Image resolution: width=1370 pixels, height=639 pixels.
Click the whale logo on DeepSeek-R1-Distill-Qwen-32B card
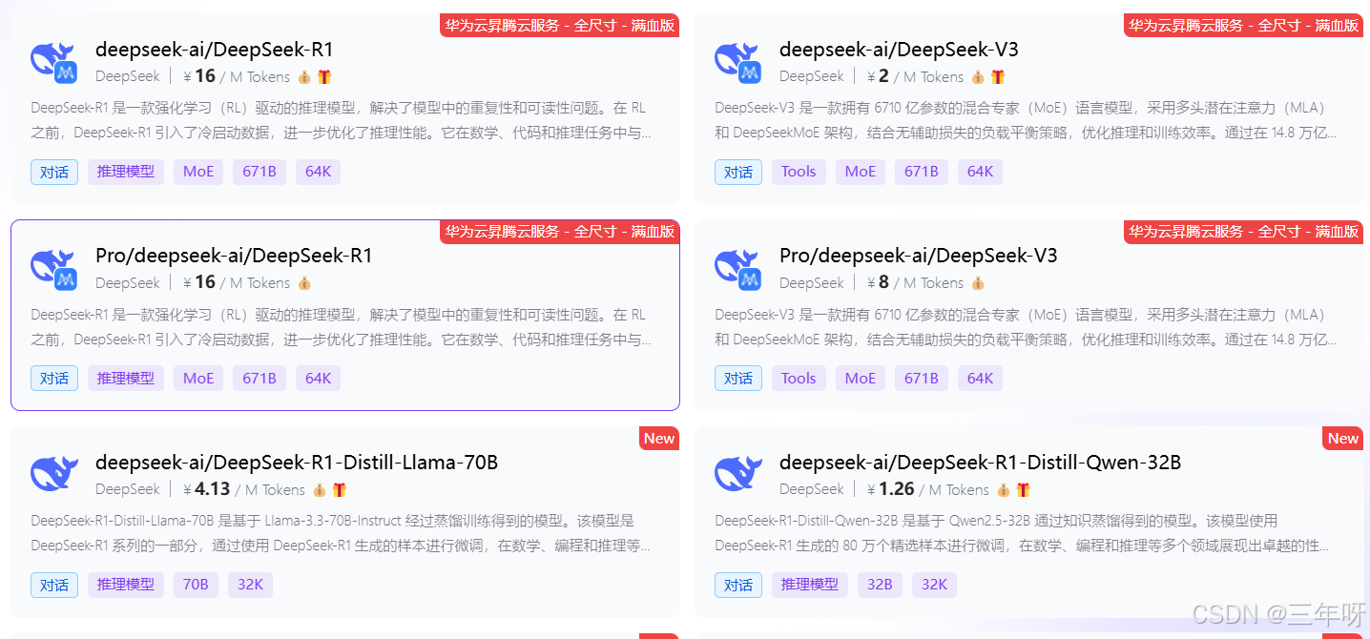[738, 473]
